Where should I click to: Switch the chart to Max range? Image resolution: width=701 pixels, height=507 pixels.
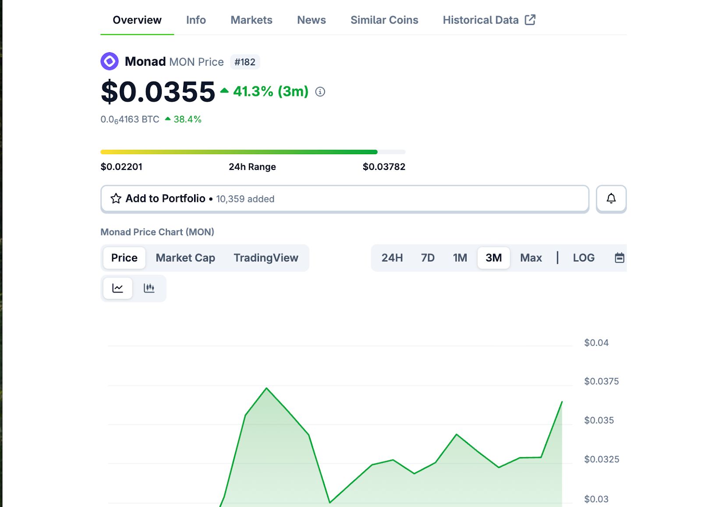(531, 258)
